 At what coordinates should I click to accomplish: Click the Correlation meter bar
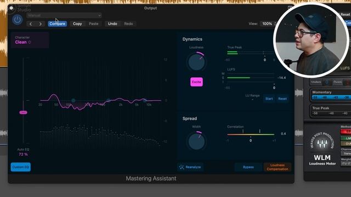point(251,135)
